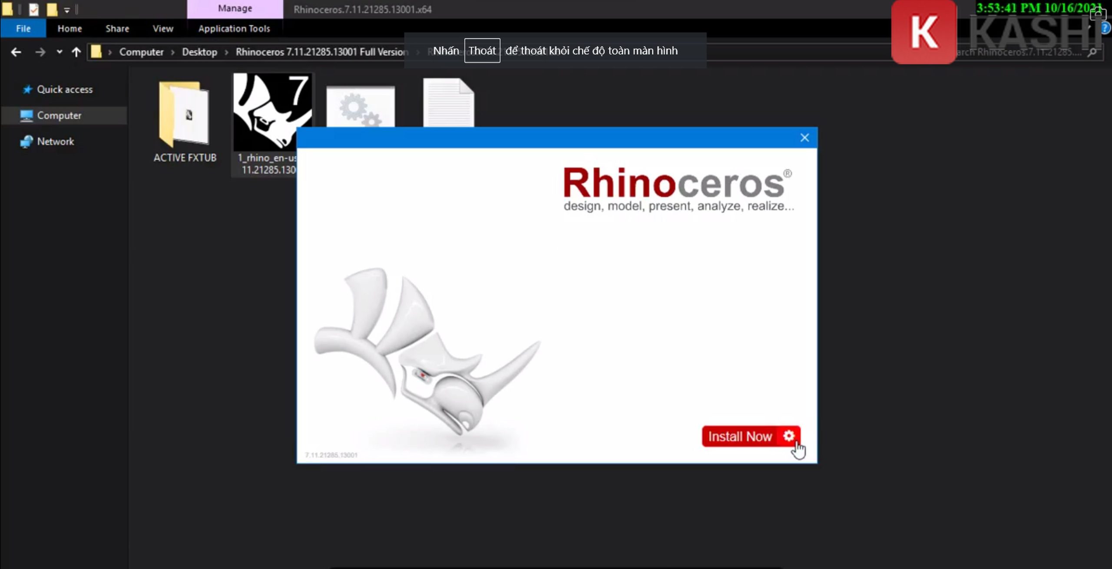Viewport: 1112px width, 569px height.
Task: Open recent locations dropdown arrow
Action: 60,52
